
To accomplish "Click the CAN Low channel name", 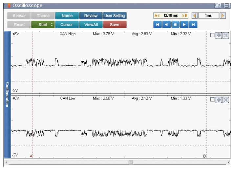I will (68, 98).
